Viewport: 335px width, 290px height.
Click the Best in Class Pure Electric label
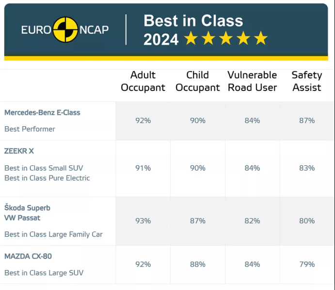coord(47,178)
